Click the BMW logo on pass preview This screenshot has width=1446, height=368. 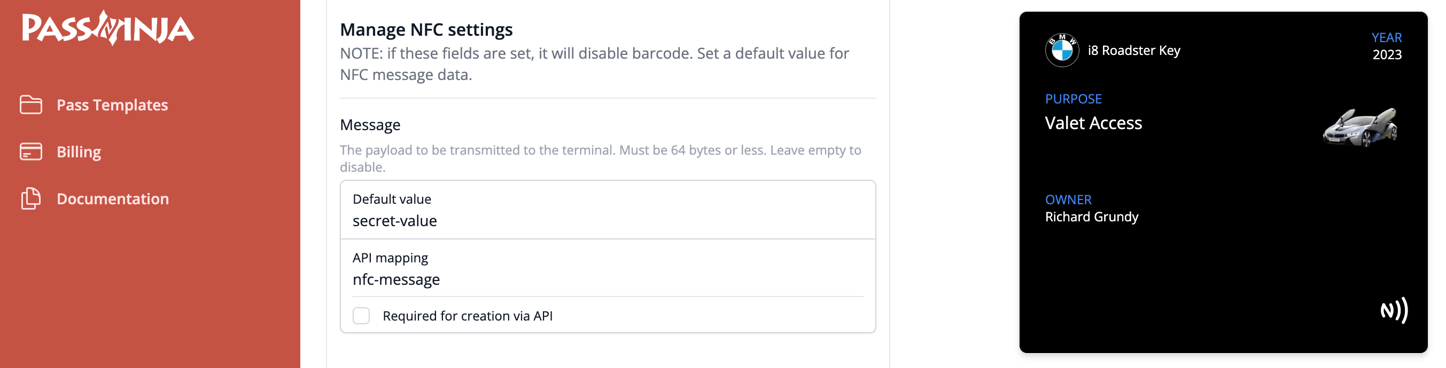(x=1061, y=51)
